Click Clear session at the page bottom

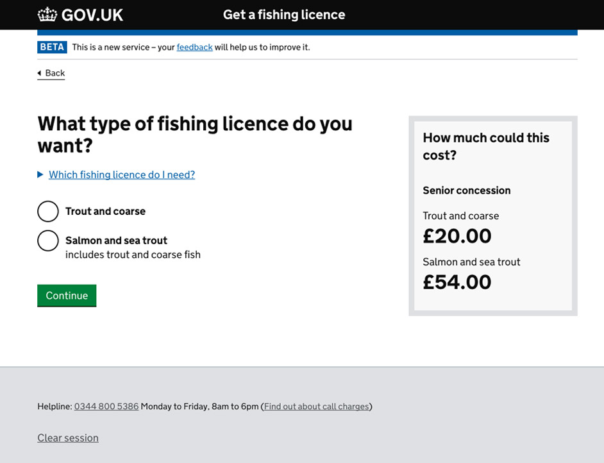68,438
